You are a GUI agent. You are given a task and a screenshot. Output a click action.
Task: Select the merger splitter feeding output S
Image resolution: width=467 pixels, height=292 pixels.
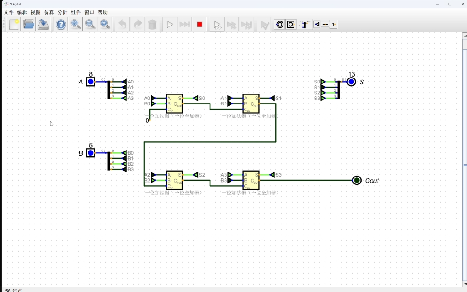[x=339, y=90]
